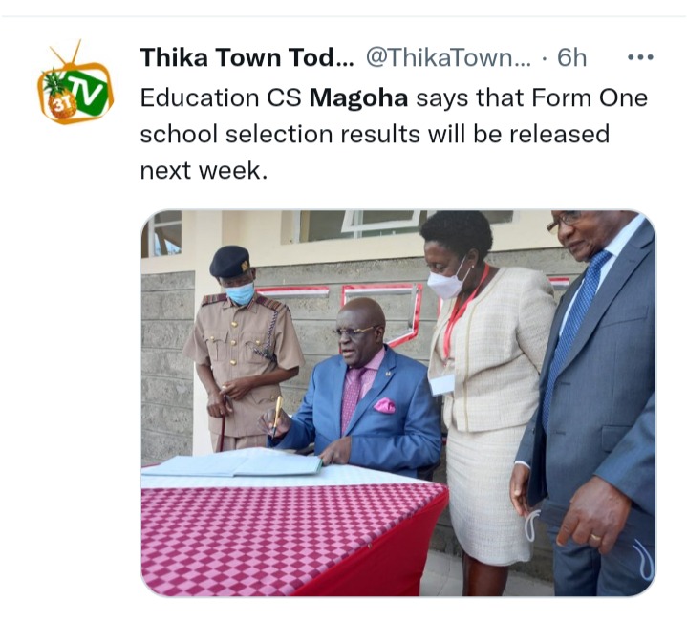This screenshot has width=687, height=622.
Task: Click 'school selection results' tweet text
Action: (280, 134)
